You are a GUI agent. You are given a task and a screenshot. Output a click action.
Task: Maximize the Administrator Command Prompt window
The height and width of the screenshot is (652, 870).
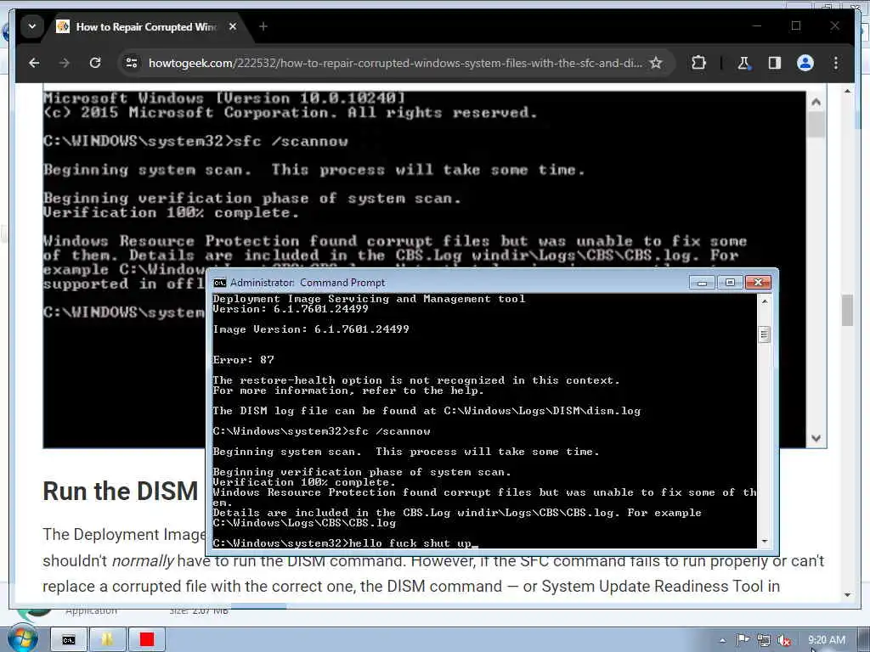click(x=730, y=282)
